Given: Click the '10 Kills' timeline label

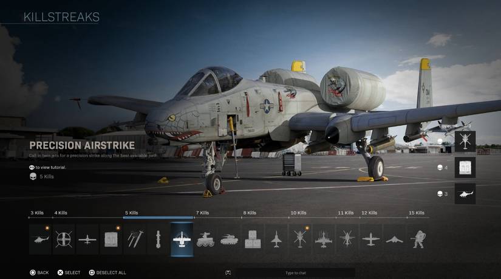Looking at the screenshot, I should coord(298,213).
